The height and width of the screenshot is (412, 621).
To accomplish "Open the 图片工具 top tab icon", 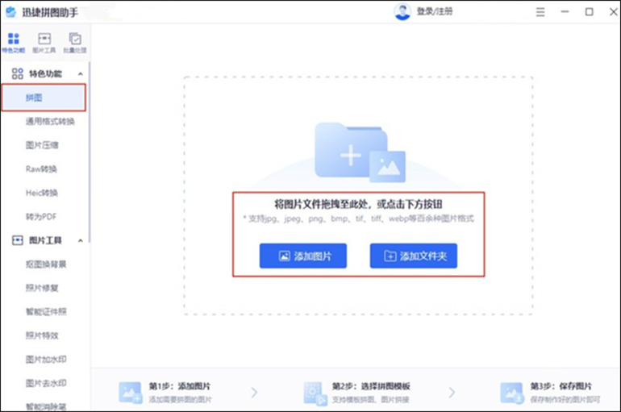I will [44, 43].
